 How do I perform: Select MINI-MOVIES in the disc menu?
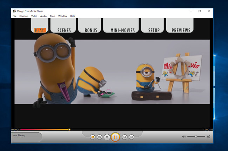tap(122, 30)
